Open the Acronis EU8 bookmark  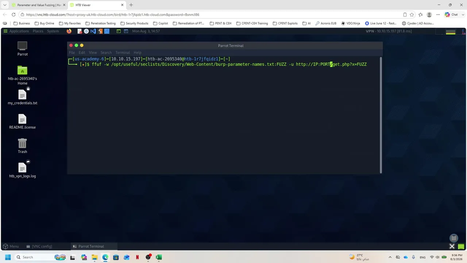click(326, 23)
